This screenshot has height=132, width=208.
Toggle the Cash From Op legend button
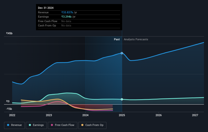[92, 125]
